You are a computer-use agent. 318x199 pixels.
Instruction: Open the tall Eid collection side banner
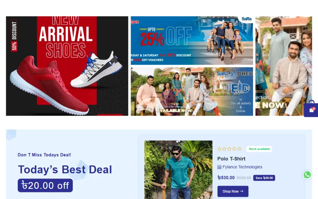[x=284, y=66]
